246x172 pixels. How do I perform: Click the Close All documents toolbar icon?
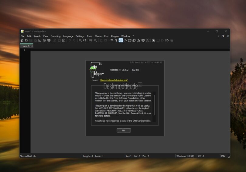[x=44, y=40]
